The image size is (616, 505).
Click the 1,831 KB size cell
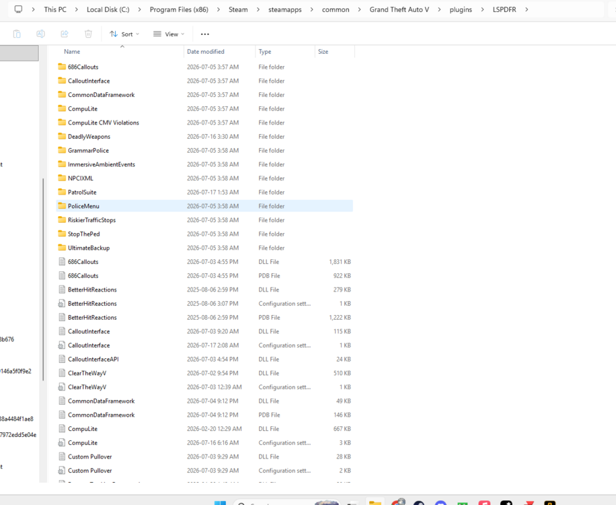(x=340, y=261)
